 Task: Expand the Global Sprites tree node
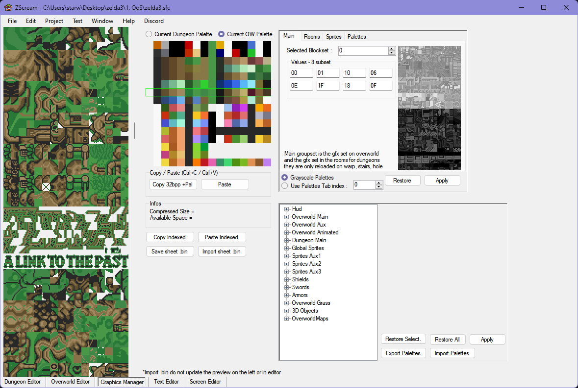286,248
